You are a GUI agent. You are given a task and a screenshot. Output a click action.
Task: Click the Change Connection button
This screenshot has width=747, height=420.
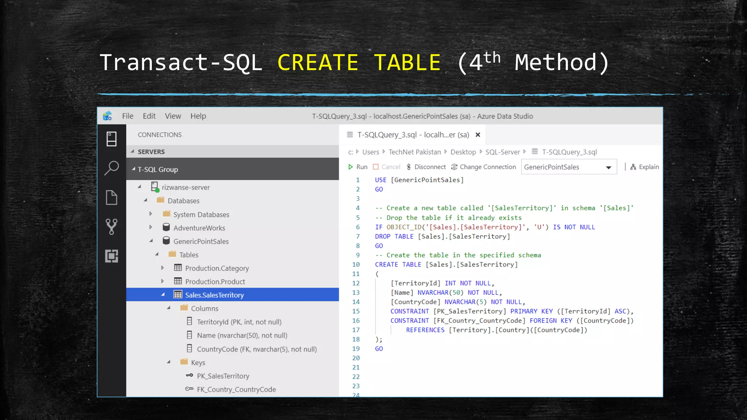click(484, 167)
